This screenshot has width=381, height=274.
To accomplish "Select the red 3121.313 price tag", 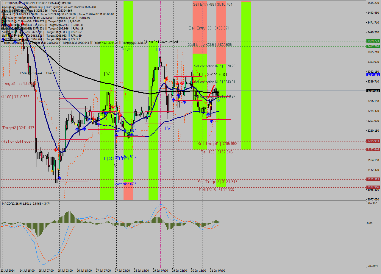I will pos(373,179).
